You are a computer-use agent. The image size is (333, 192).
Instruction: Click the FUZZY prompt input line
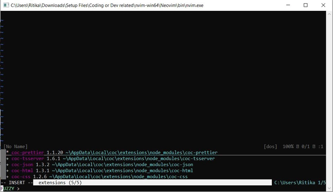[163, 189]
